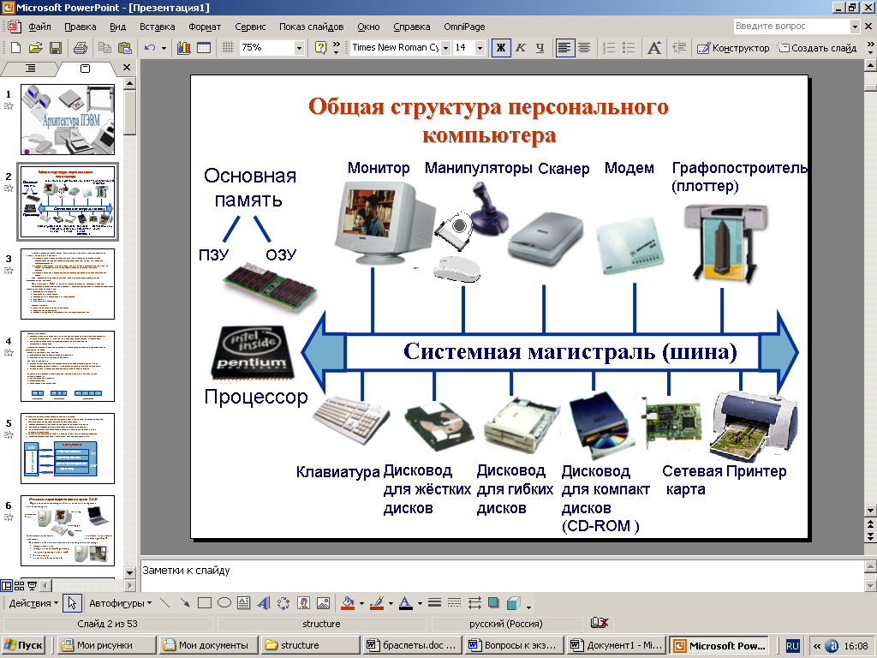Print the presentation
Viewport: 877px width, 658px height.
click(80, 48)
